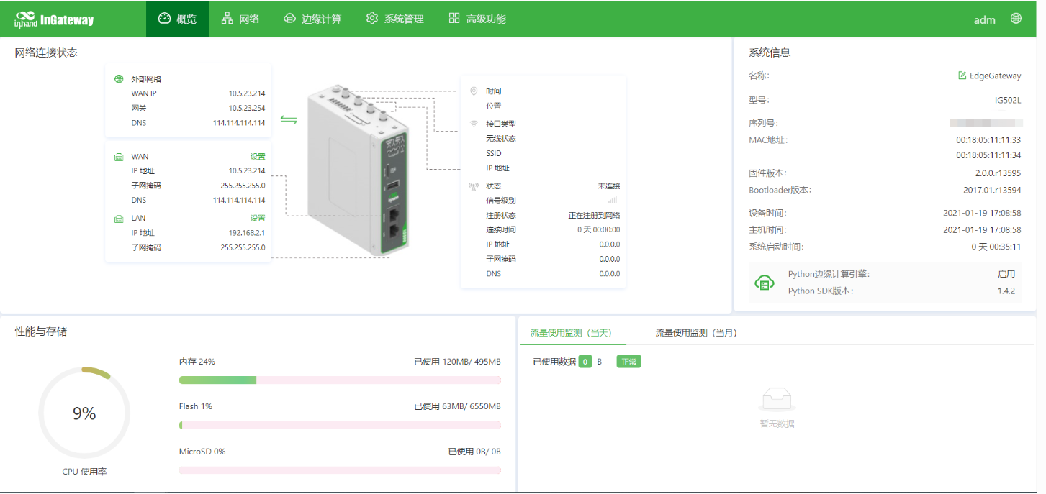
Task: Select the 流量使用监测（当天） tab
Action: [x=571, y=333]
